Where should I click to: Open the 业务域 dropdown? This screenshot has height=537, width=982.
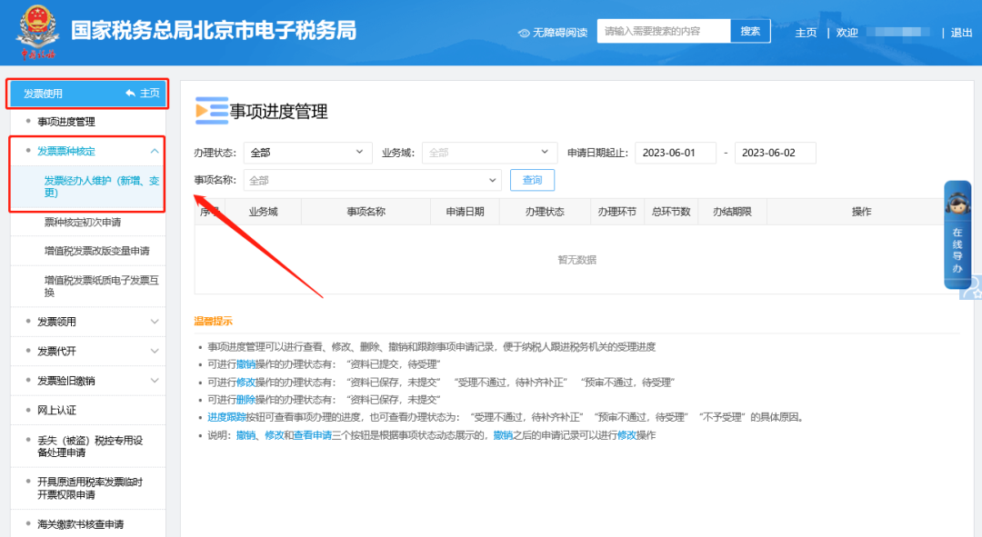[489, 153]
